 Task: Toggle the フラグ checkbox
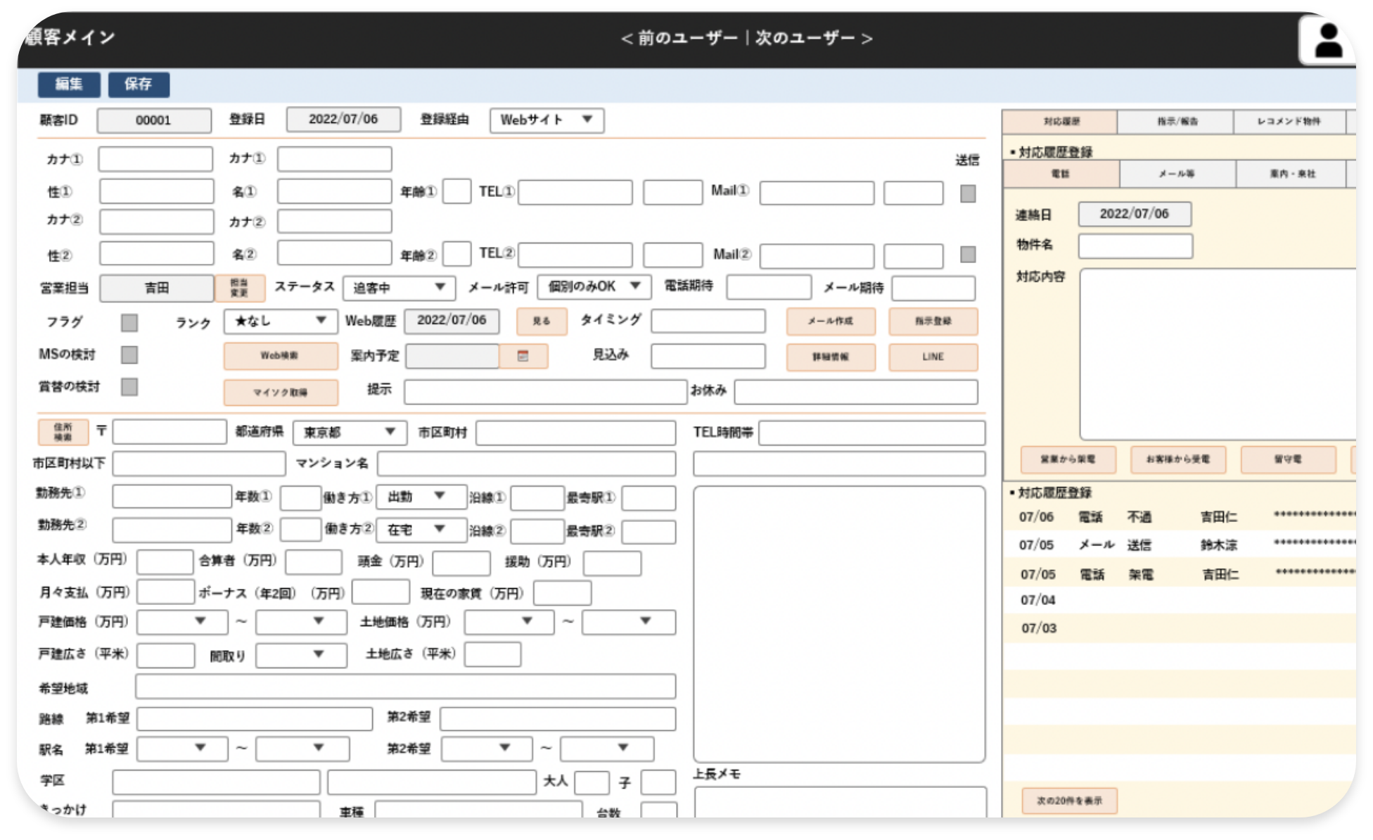129,322
